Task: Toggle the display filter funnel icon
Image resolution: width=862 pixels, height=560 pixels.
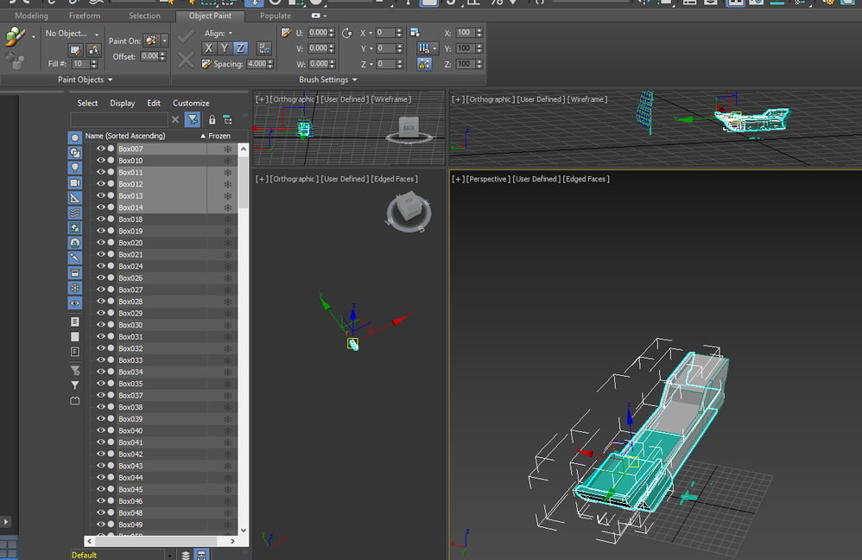Action: click(193, 119)
